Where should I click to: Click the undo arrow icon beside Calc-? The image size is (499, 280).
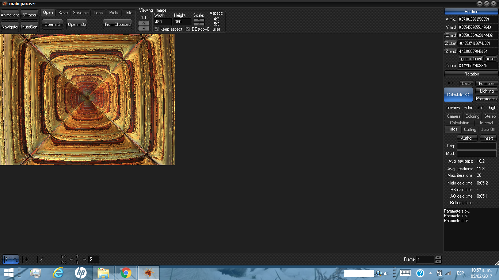pyautogui.click(x=450, y=83)
